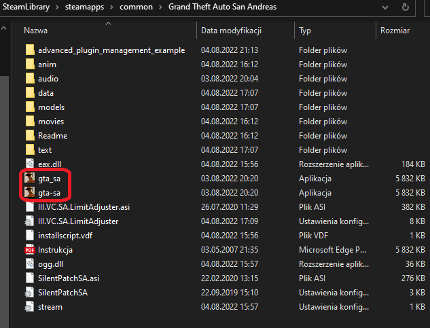Select the eax.dll file icon

(29, 164)
